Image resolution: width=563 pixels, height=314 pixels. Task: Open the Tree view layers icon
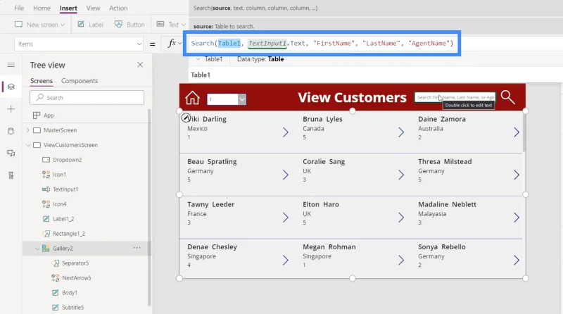click(11, 87)
